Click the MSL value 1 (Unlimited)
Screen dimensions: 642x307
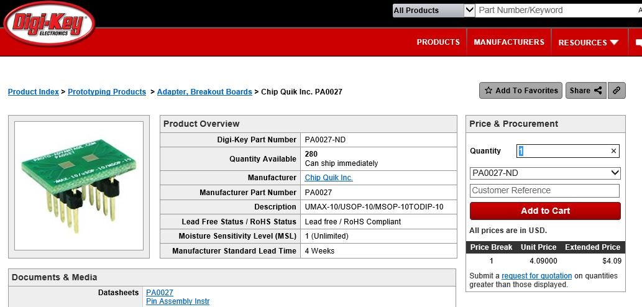326,236
